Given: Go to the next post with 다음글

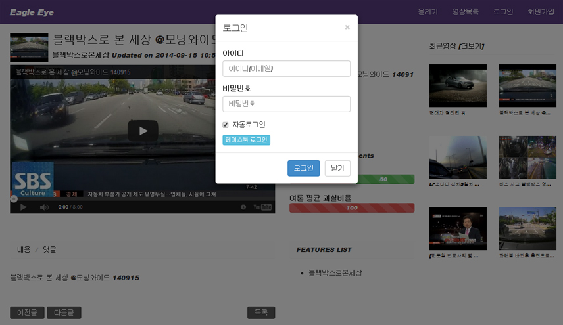Looking at the screenshot, I should [x=64, y=313].
